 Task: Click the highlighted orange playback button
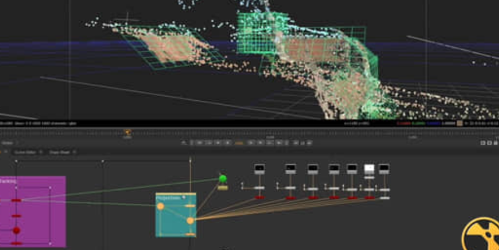click(x=239, y=143)
